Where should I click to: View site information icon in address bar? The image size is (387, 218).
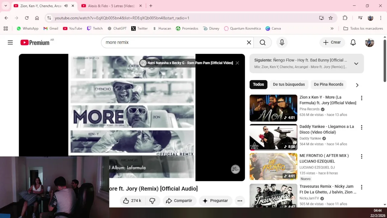tap(49, 18)
